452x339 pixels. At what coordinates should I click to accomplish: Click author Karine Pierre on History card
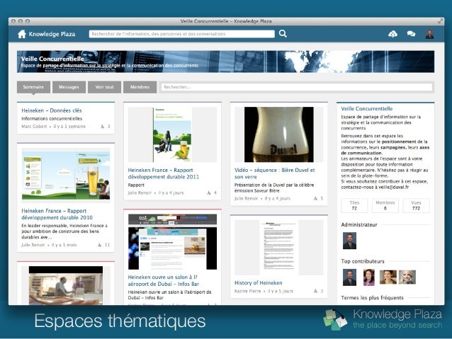pos(248,291)
